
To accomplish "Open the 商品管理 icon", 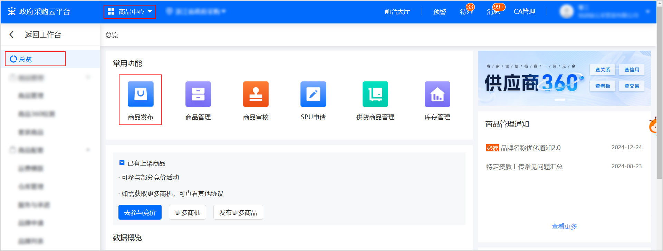I will tap(198, 94).
